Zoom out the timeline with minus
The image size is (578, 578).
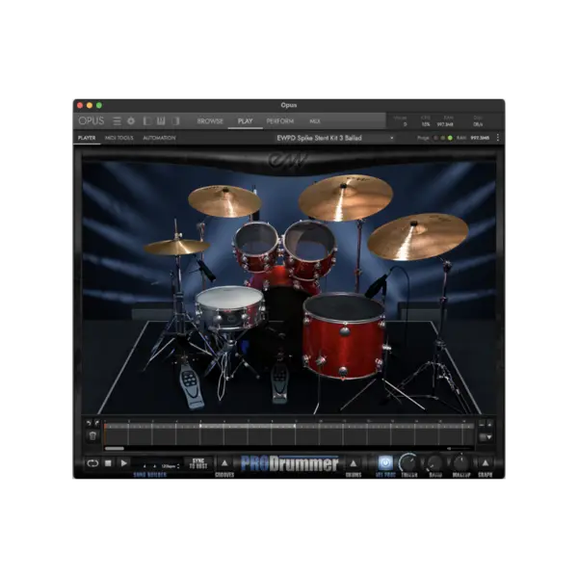click(x=482, y=424)
